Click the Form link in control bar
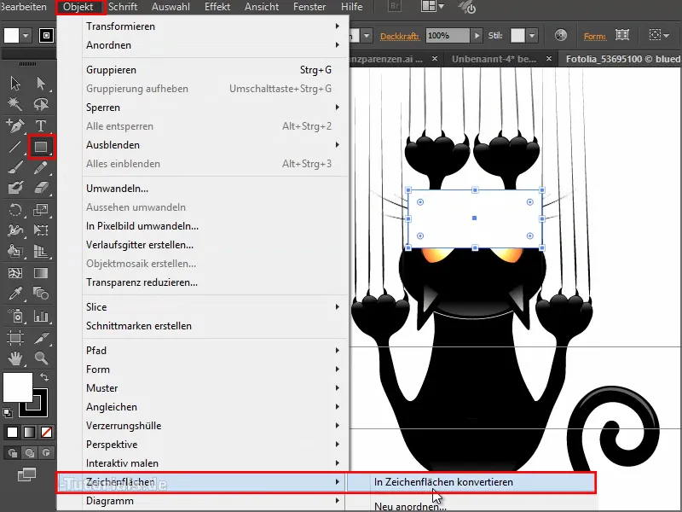This screenshot has width=682, height=512. (594, 36)
